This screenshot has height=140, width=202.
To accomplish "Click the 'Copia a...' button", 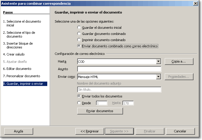I will [x=179, y=61].
